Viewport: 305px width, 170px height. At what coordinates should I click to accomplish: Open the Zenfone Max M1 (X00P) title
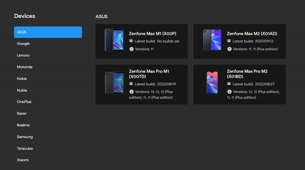point(152,34)
